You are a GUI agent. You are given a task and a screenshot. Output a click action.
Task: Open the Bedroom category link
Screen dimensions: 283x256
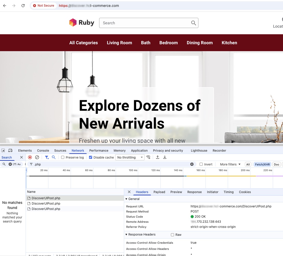pos(168,43)
